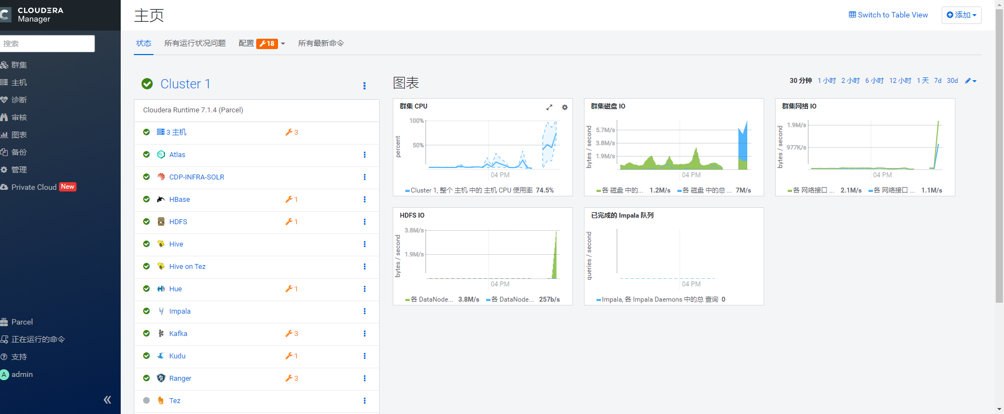Click the CDP-INFRA-SOLR service icon
Screen dimensions: 1004x414
[x=161, y=177]
